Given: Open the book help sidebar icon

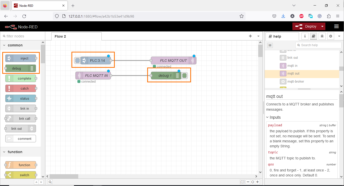Looking at the screenshot, I should click(314, 36).
